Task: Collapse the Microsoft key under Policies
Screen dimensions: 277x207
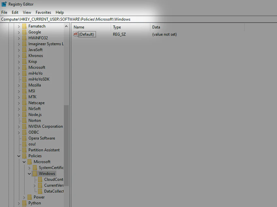Action: [x=24, y=162]
